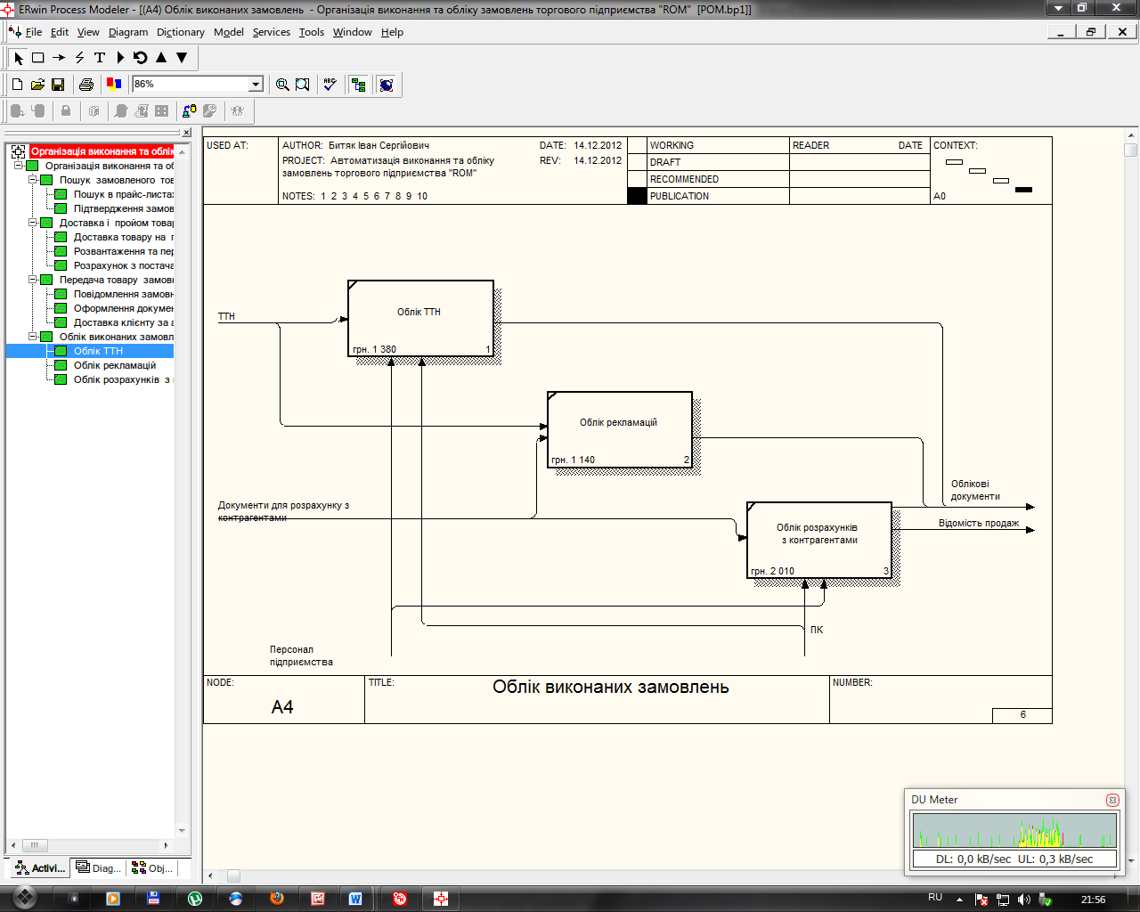Open the zoom percentage dropdown
This screenshot has height=912, width=1140.
click(256, 85)
